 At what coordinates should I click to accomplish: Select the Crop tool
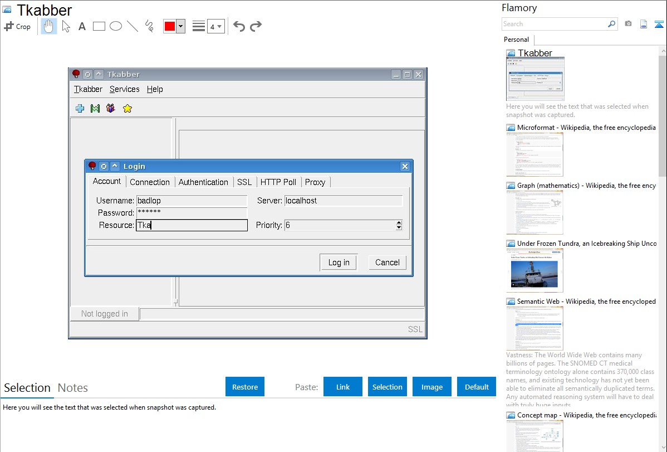[x=17, y=26]
